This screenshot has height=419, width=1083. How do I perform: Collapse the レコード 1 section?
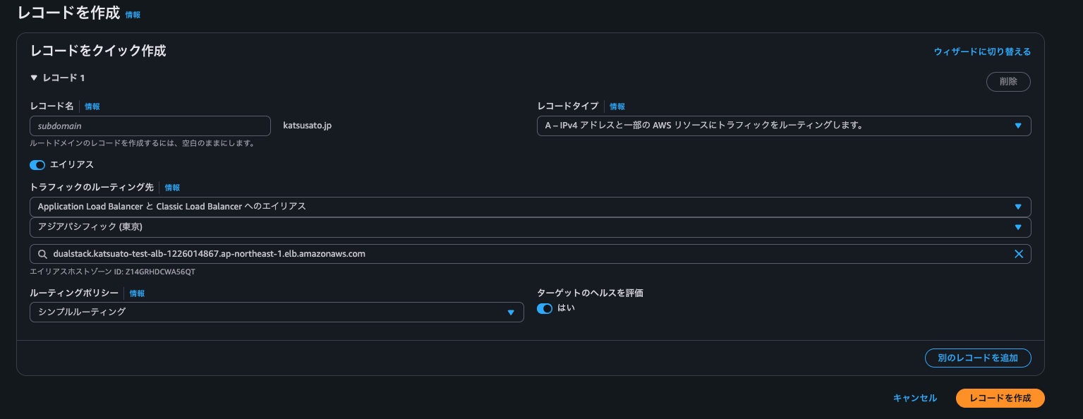(33, 78)
